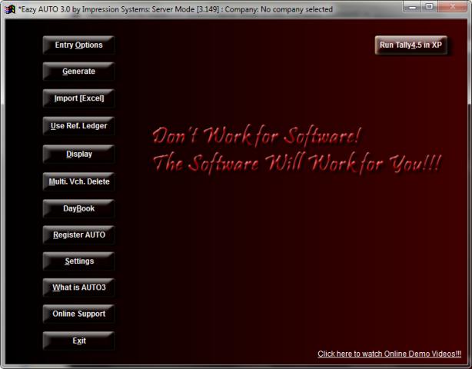Maximize the Eazy AUTO window
This screenshot has height=369, width=472.
pyautogui.click(x=430, y=7)
